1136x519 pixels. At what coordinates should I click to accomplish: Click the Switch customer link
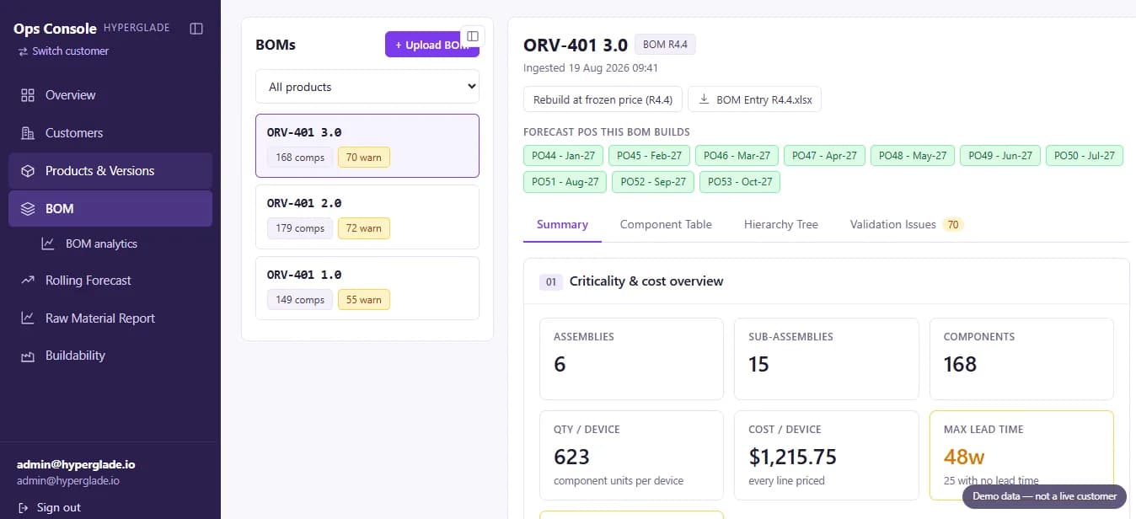[63, 51]
